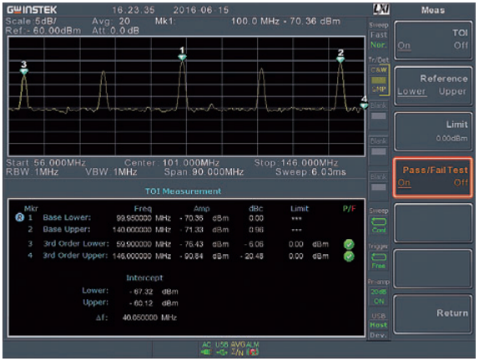Click the Sweep Fast indicator
Screen dimensions: 479x361
(379, 35)
